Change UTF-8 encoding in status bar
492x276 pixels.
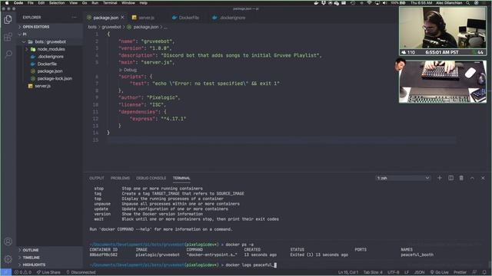click(393, 272)
